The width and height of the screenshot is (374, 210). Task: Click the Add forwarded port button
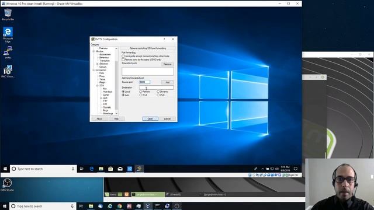point(168,82)
